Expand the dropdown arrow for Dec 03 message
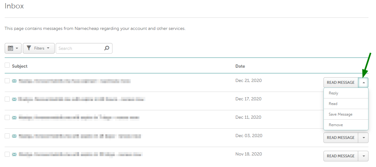Viewport: 376px width, 167px height. pos(363,138)
